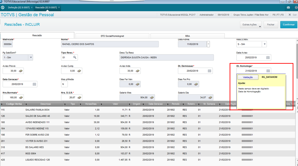This screenshot has width=298, height=166.
Task: Click question mark button beside Data Admis.
Action: click(x=208, y=44)
